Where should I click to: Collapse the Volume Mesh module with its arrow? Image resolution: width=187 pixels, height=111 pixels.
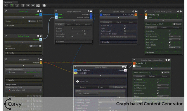(x=118, y=18)
